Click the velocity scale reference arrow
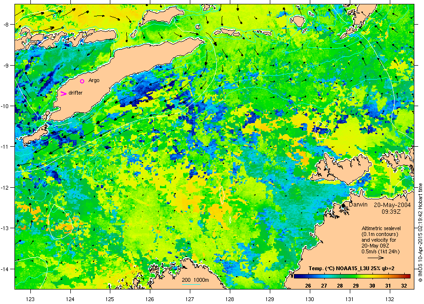This screenshot has width=424, height=304. click(x=376, y=258)
